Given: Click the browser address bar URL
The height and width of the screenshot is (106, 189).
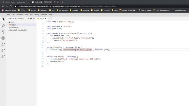Looking at the screenshot, I should pyautogui.click(x=67, y=6).
